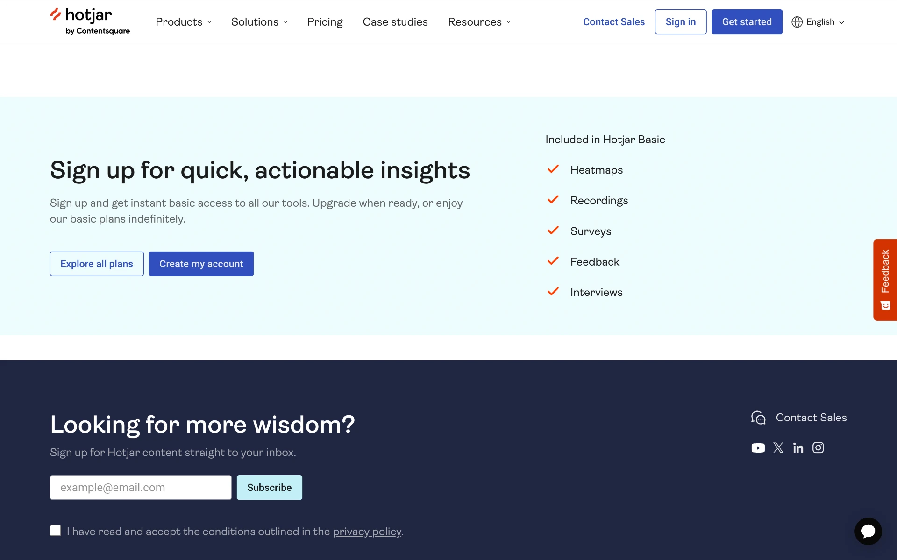The width and height of the screenshot is (897, 560).
Task: Click the Hotjar X (Twitter) social icon
Action: (x=777, y=448)
